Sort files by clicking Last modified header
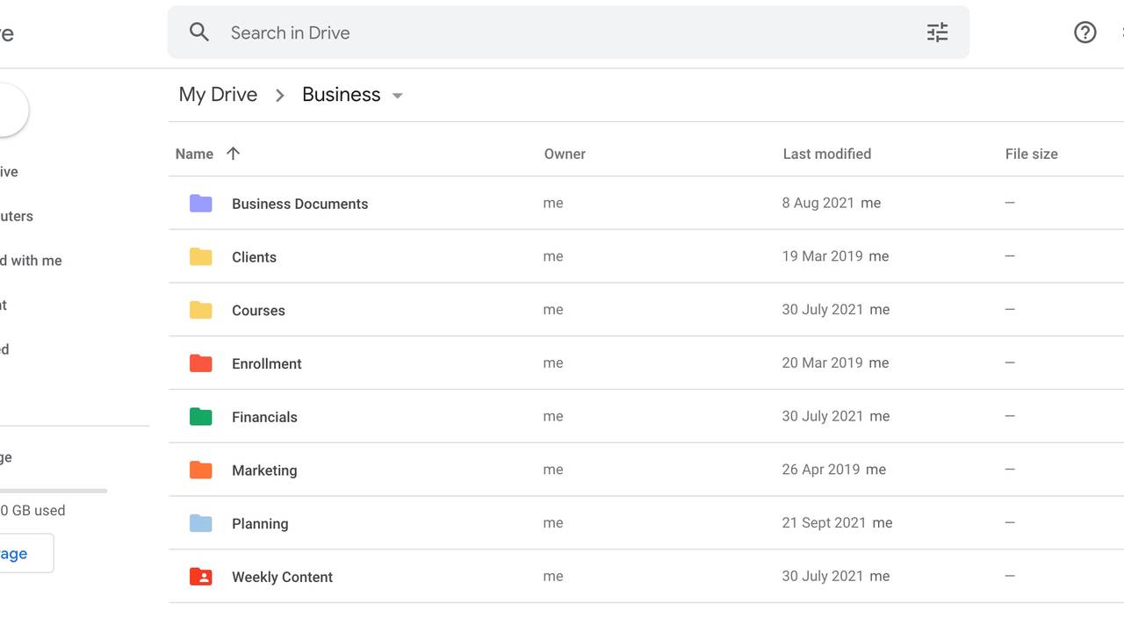The width and height of the screenshot is (1124, 632). pyautogui.click(x=826, y=153)
